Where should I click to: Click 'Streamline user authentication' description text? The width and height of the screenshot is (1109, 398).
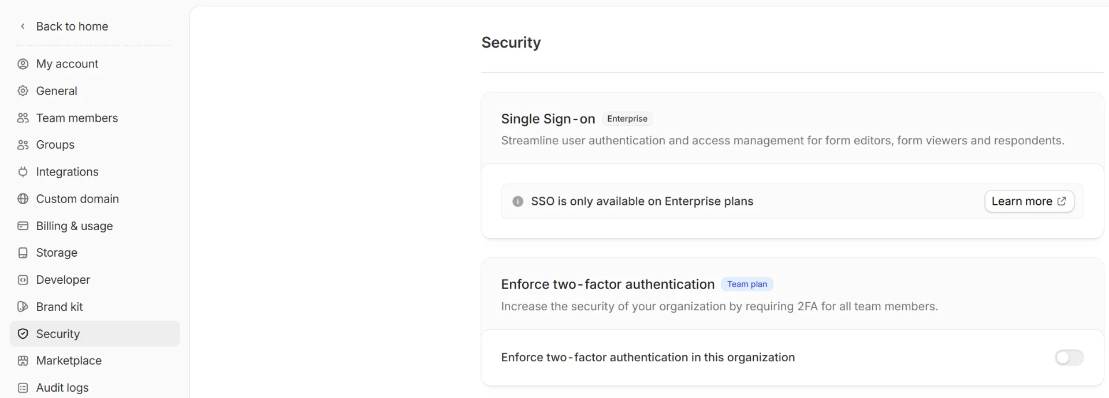[783, 141]
